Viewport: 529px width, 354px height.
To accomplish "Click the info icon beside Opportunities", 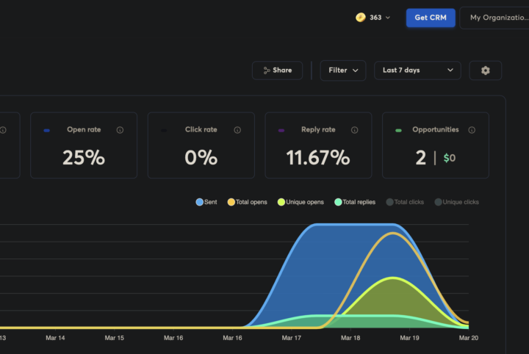I will (472, 130).
